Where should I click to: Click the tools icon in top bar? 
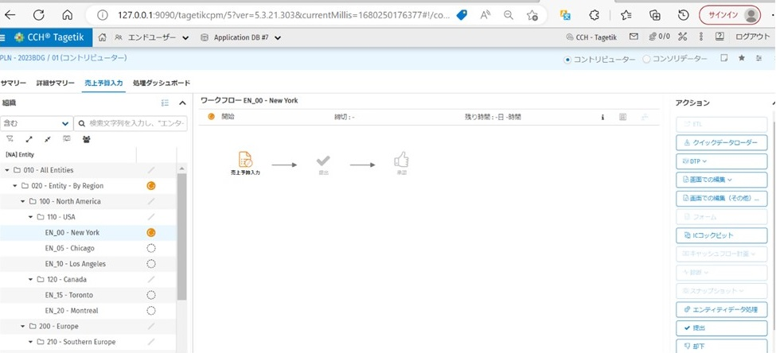pyautogui.click(x=682, y=37)
